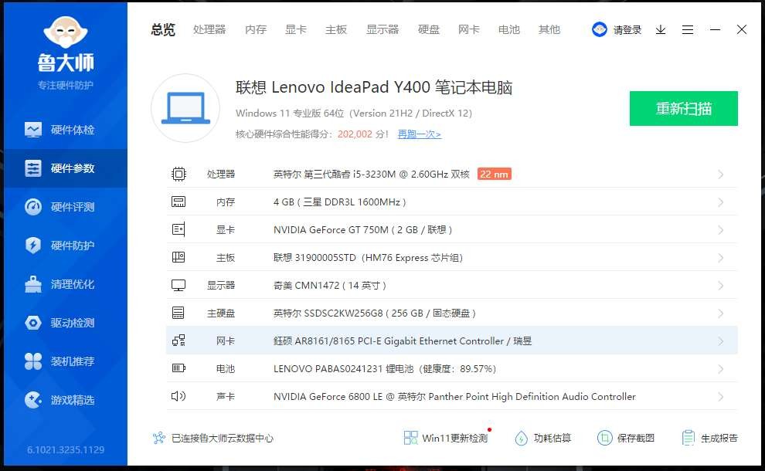The width and height of the screenshot is (765, 471).
Task: Open 清理优化 cleaning broom icon
Action: (33, 284)
